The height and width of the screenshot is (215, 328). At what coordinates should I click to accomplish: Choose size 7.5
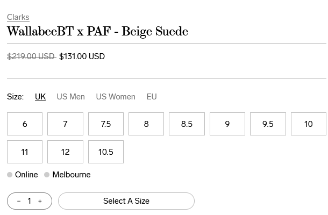point(106,124)
